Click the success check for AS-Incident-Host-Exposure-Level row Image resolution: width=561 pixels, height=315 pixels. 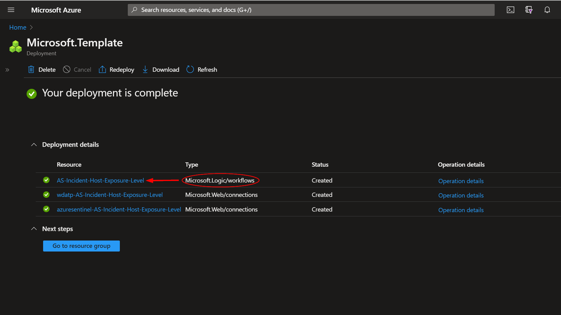(x=46, y=180)
